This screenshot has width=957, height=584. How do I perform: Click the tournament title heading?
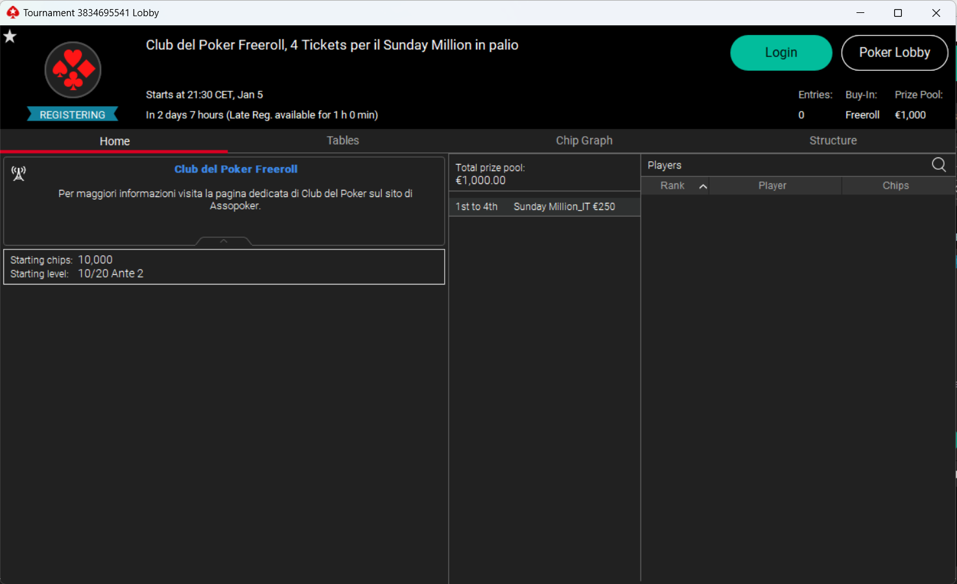(x=332, y=45)
